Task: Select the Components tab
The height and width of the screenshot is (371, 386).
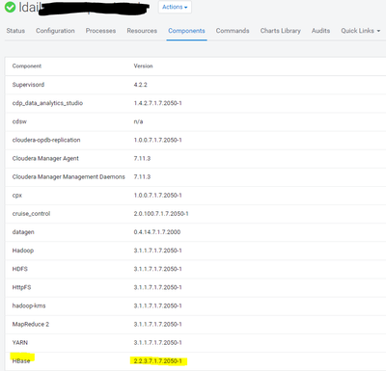Action: point(186,31)
